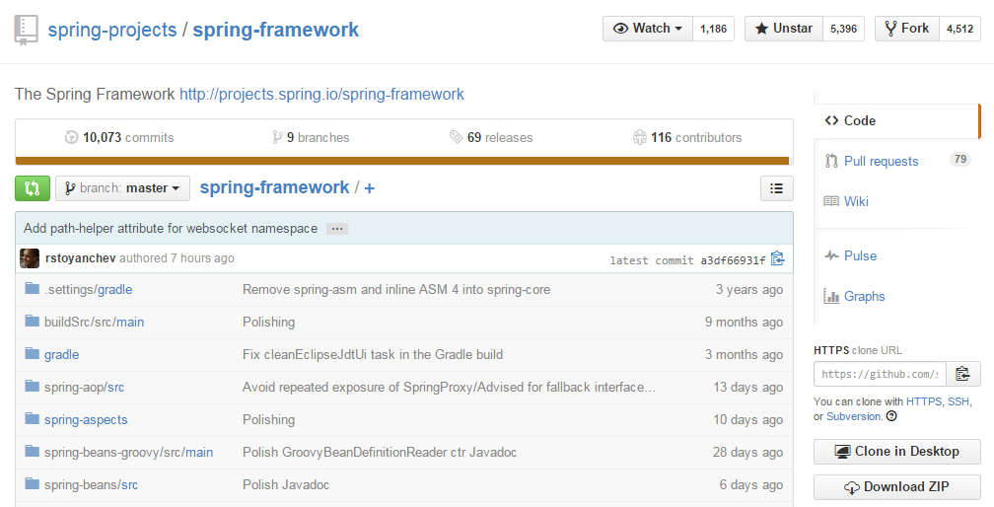View 1,186 watchers count
The width and height of the screenshot is (994, 507).
713,29
